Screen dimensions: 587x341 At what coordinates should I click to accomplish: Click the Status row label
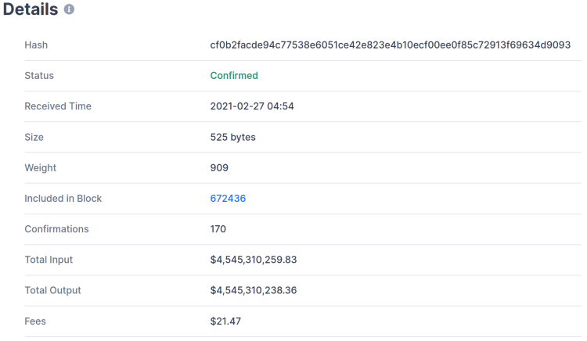coord(39,76)
